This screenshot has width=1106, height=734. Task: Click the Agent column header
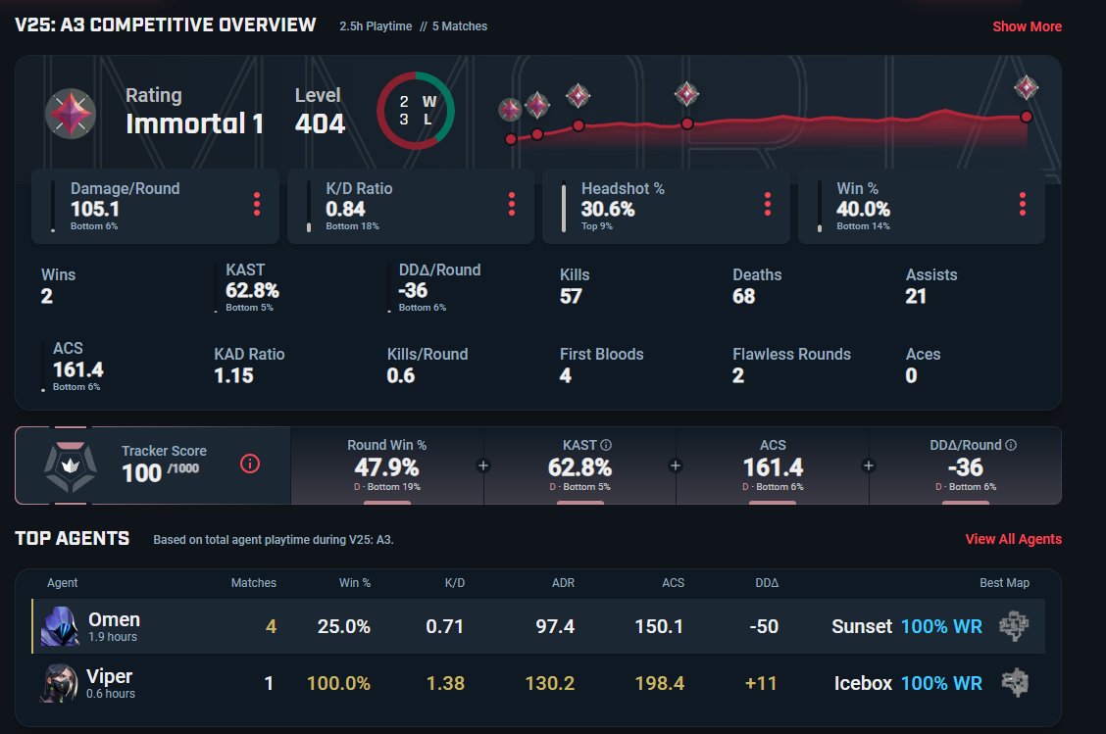coord(62,582)
